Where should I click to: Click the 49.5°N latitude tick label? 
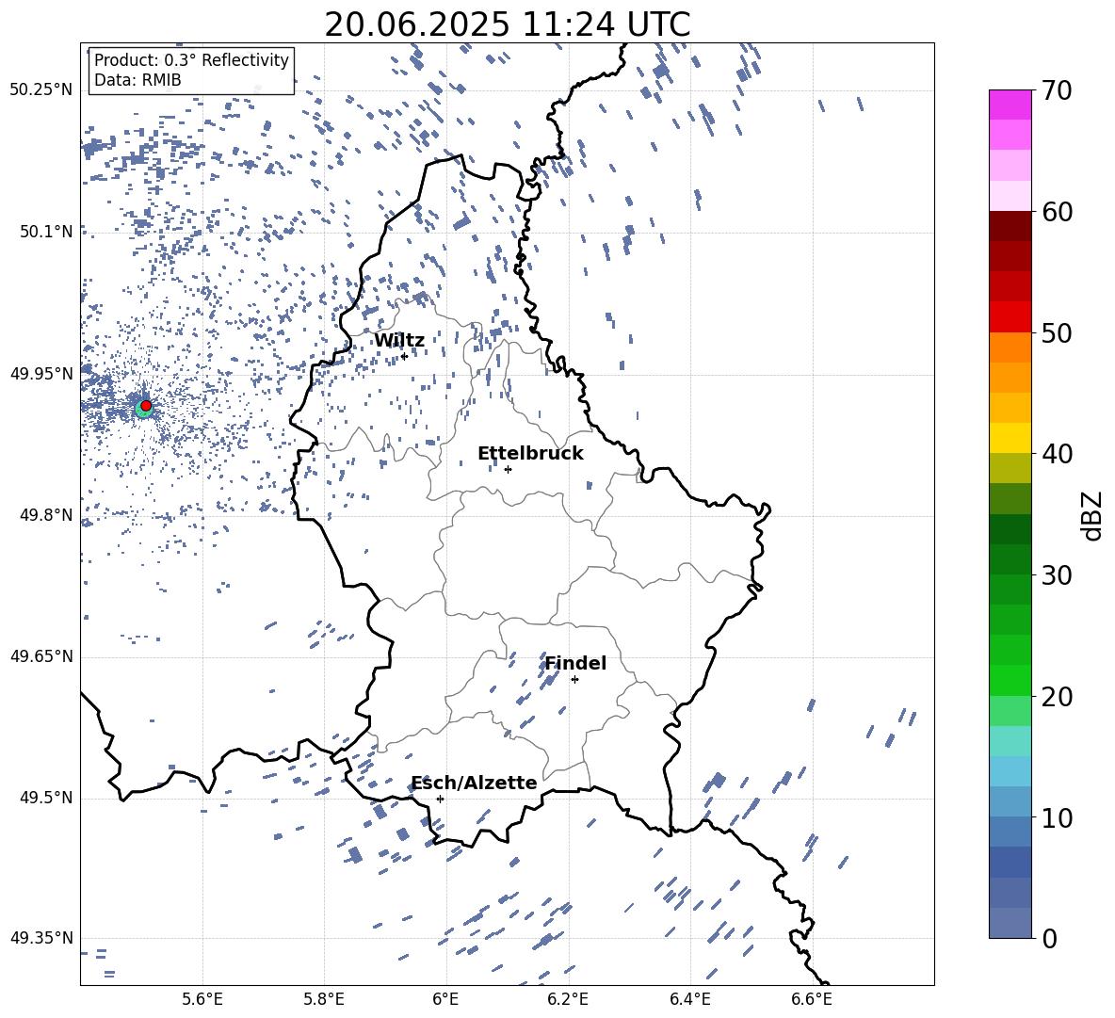[46, 798]
